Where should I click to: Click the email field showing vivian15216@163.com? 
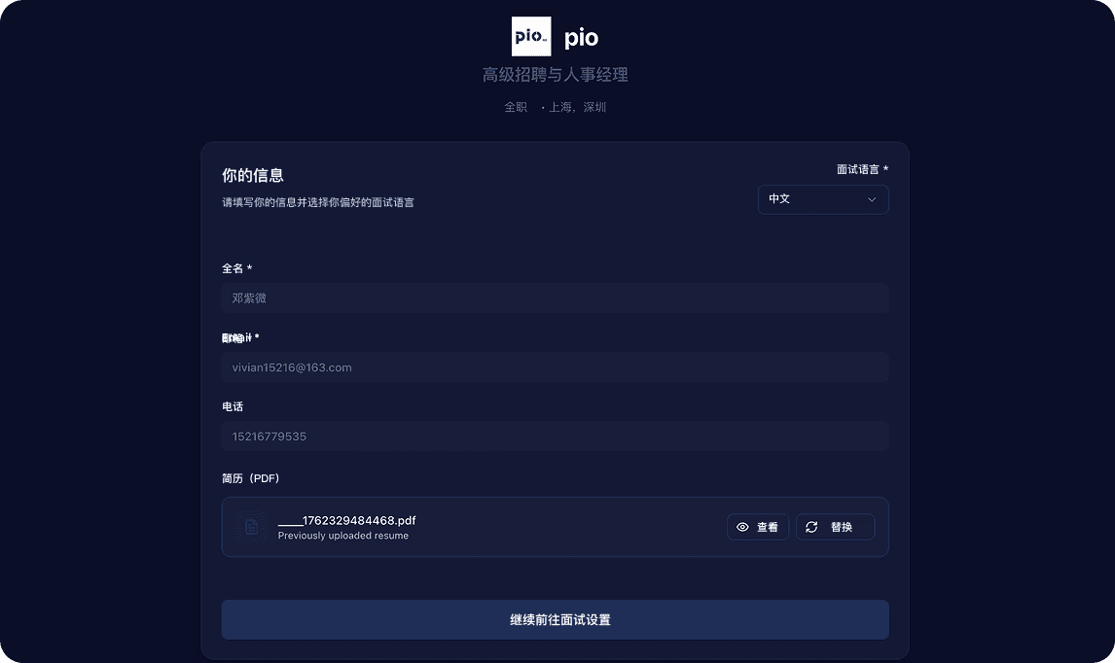(x=555, y=366)
